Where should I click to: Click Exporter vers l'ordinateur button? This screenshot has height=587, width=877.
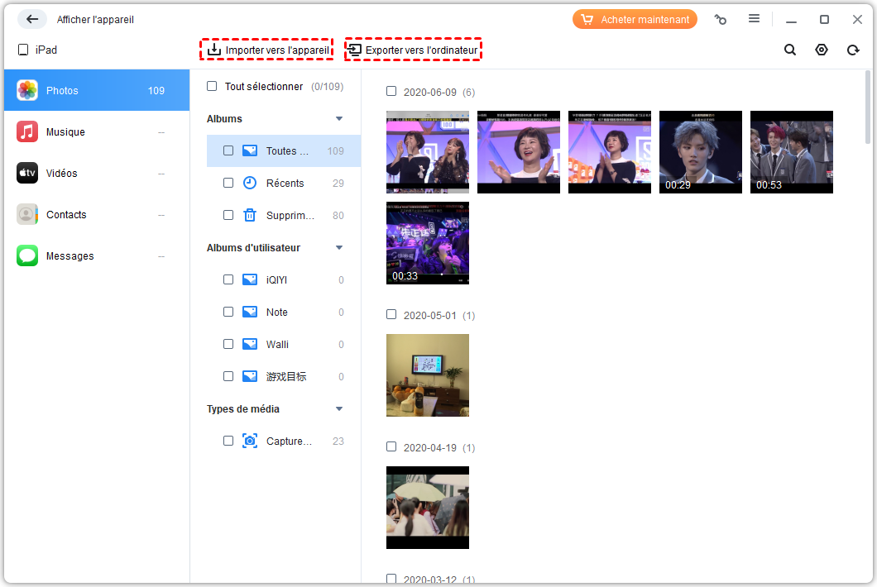(x=413, y=50)
